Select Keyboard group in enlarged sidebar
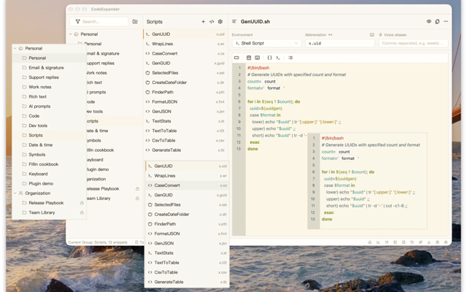Viewport: 467px width, 292px height. pyautogui.click(x=49, y=174)
